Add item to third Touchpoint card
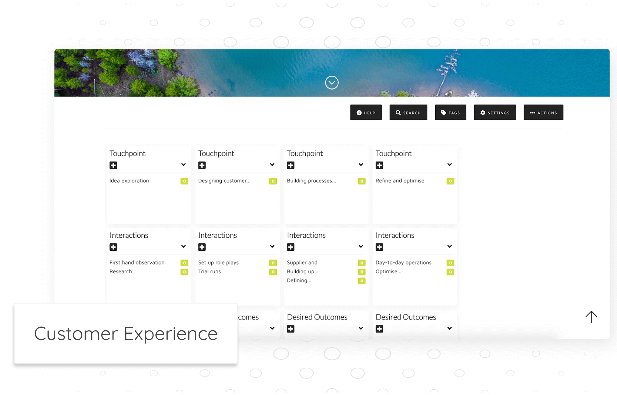This screenshot has height=395, width=617. pyautogui.click(x=291, y=165)
